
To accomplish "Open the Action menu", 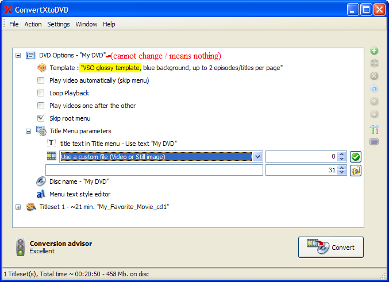I will pyautogui.click(x=33, y=24).
